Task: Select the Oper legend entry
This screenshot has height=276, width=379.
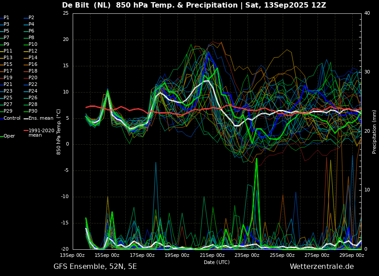Action: click(8, 136)
